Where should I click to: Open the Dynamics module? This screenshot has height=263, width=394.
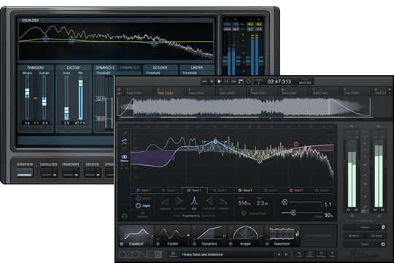tap(209, 236)
